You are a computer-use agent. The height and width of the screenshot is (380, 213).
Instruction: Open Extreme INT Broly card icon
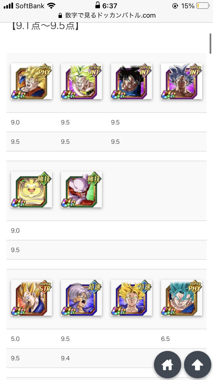[x=82, y=81]
